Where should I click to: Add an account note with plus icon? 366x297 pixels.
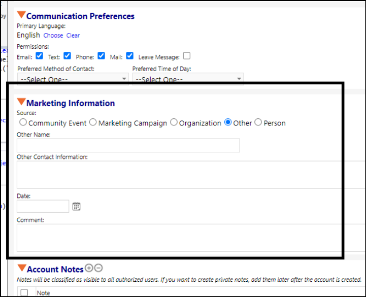(89, 268)
